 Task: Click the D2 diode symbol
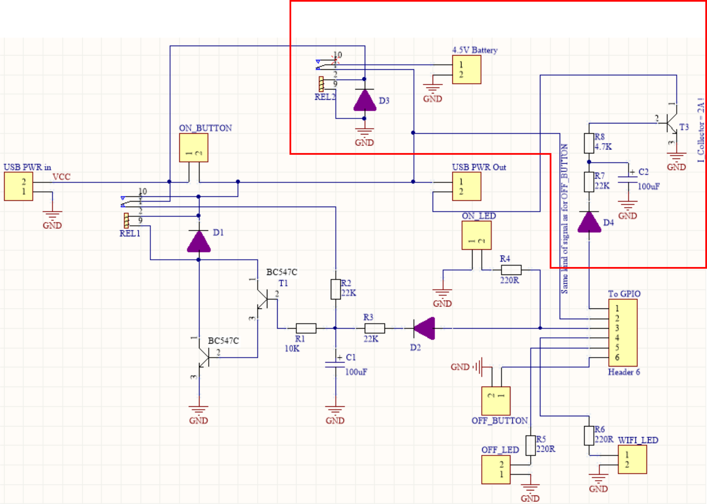tap(424, 328)
